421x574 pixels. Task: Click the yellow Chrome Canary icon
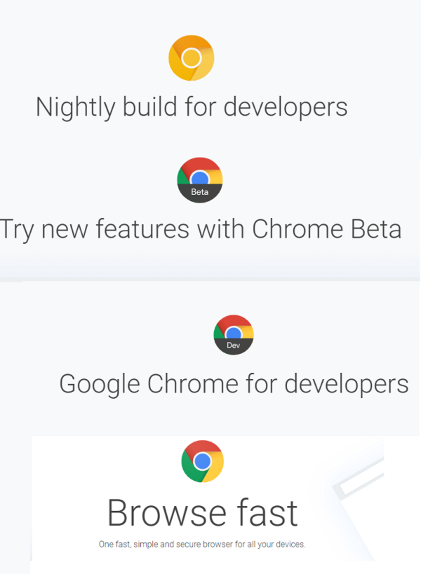(x=191, y=58)
